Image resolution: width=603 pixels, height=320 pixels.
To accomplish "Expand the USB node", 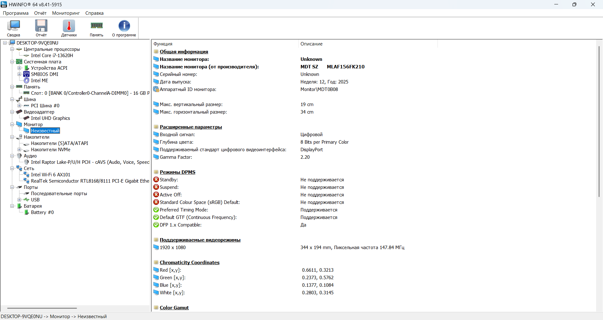I will (x=19, y=200).
